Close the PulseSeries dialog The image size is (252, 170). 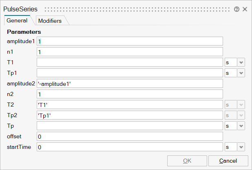tap(245, 9)
